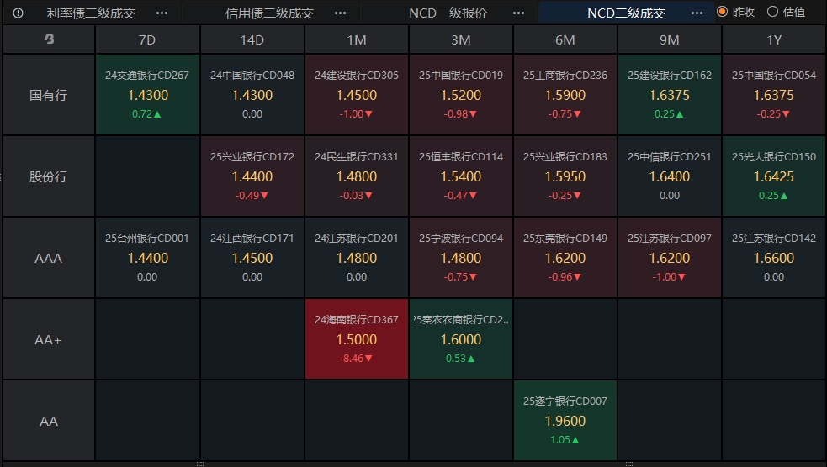Open more options for 利率债二级成交
Viewport: 827px width, 467px height.
coord(162,13)
